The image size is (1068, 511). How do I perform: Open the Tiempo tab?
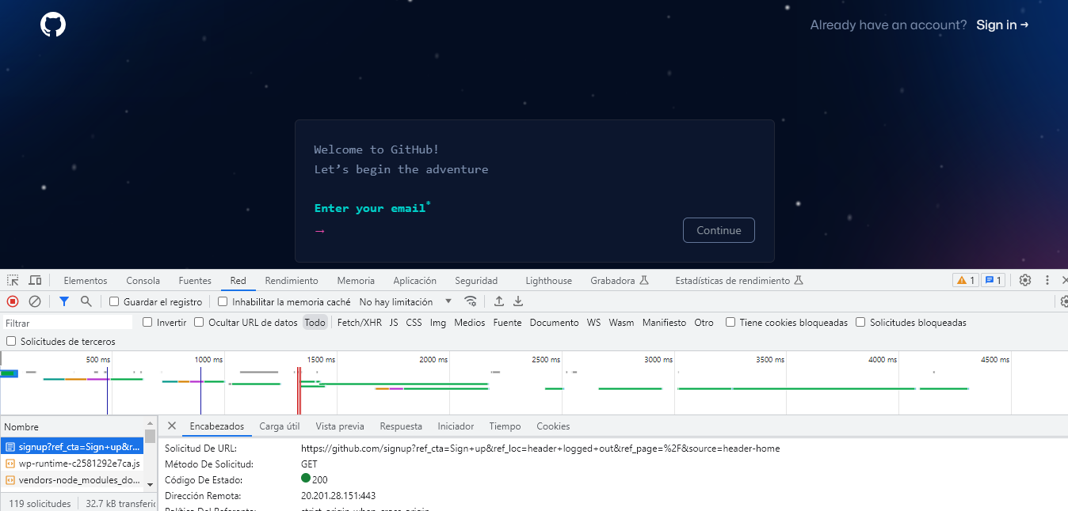tap(505, 426)
